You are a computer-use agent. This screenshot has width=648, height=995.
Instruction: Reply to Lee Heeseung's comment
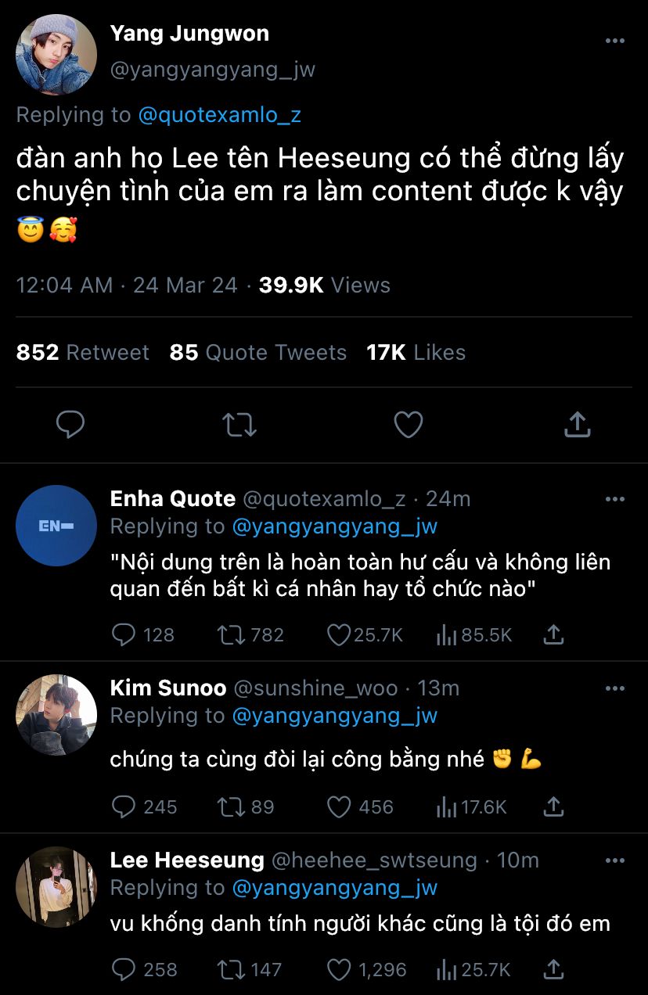click(124, 970)
